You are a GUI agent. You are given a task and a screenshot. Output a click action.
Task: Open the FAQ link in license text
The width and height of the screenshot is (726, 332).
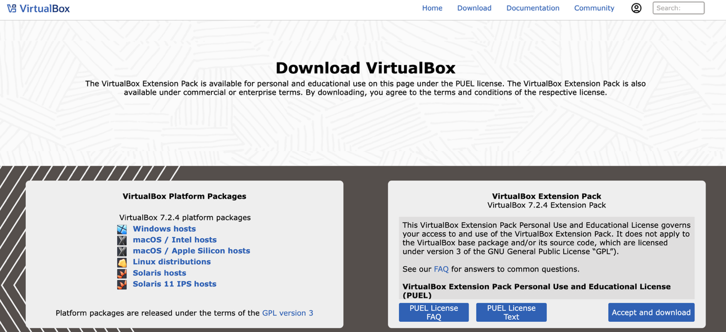[441, 269]
